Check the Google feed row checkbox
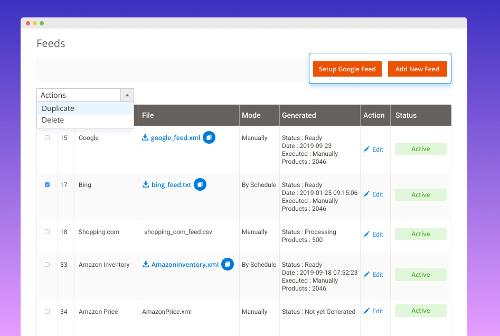500x336 pixels. (x=47, y=138)
